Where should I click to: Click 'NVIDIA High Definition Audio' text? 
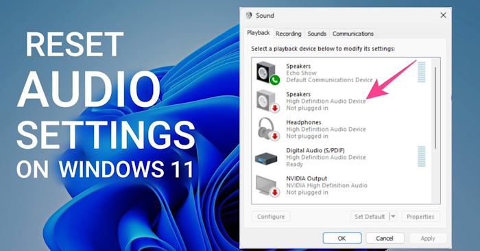coord(326,185)
